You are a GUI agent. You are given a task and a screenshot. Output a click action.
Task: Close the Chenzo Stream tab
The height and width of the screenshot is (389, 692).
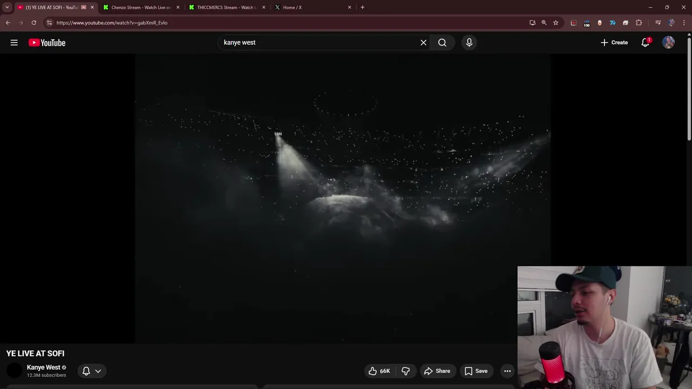(x=178, y=8)
